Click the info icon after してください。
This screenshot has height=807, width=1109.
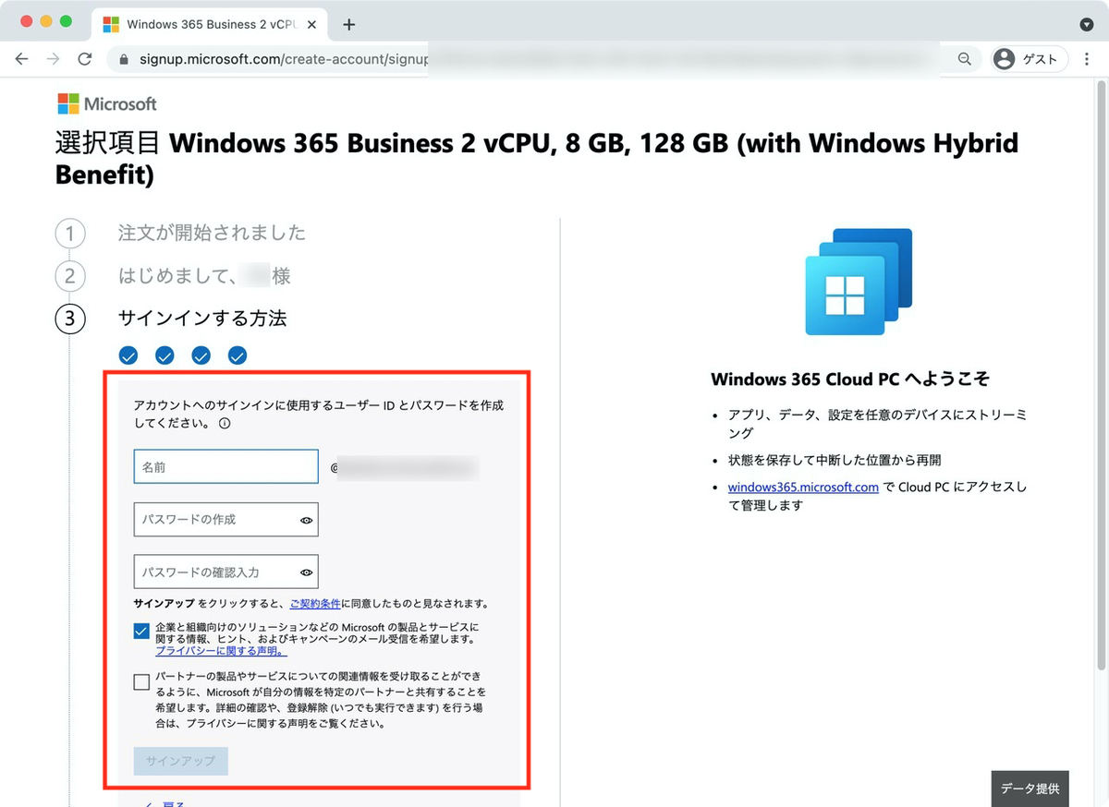(x=224, y=426)
